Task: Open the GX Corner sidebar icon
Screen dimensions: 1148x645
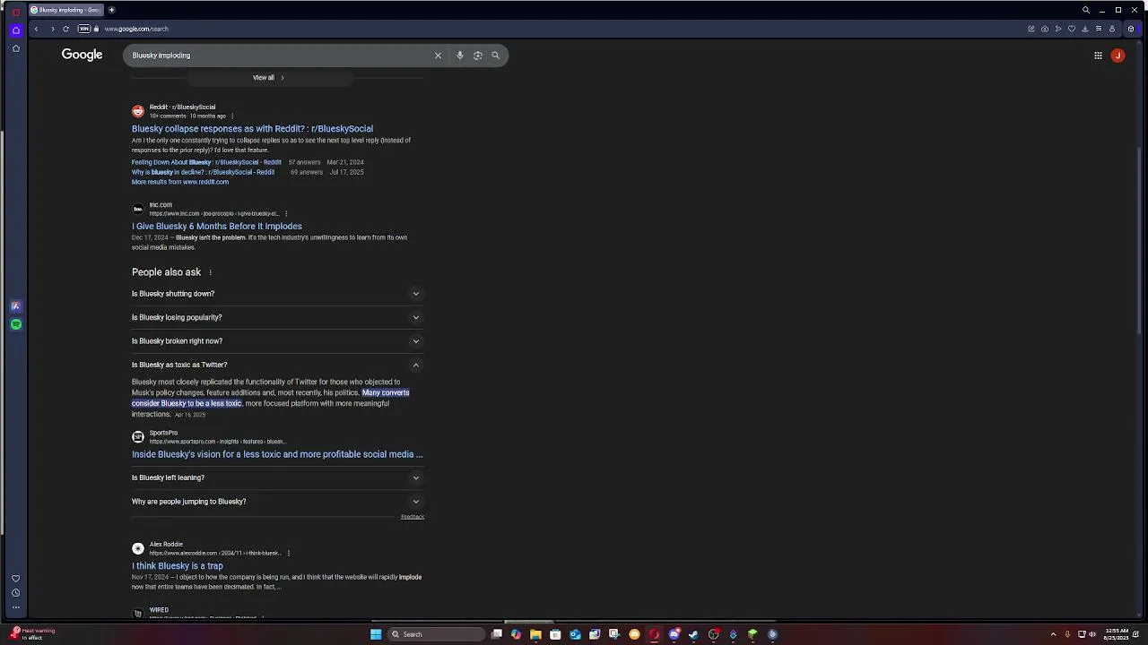Action: (x=15, y=30)
